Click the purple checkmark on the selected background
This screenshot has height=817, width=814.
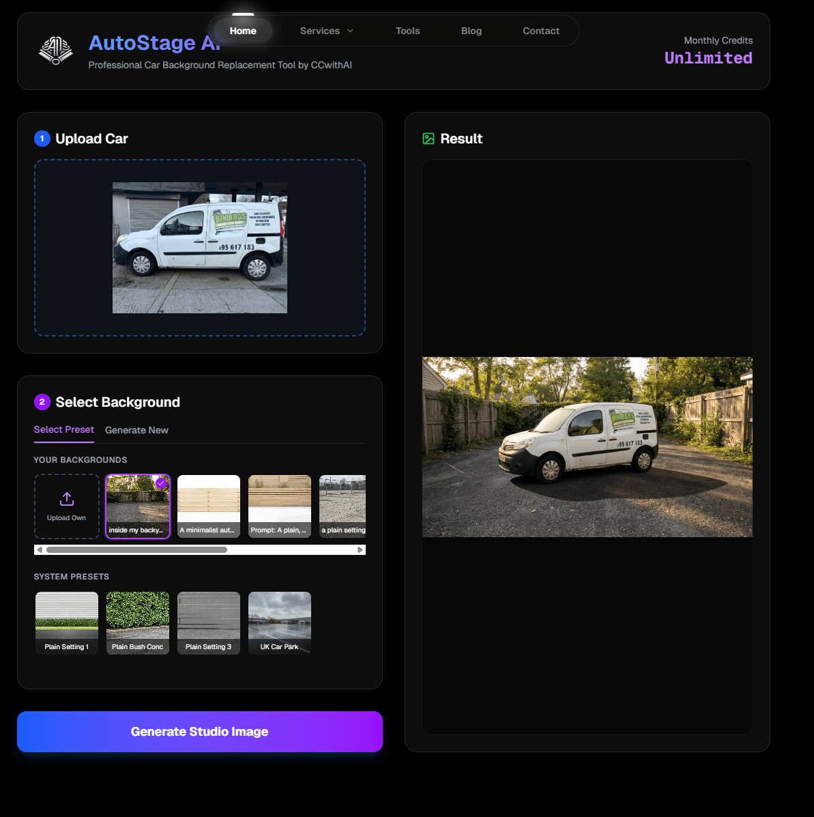(x=161, y=483)
